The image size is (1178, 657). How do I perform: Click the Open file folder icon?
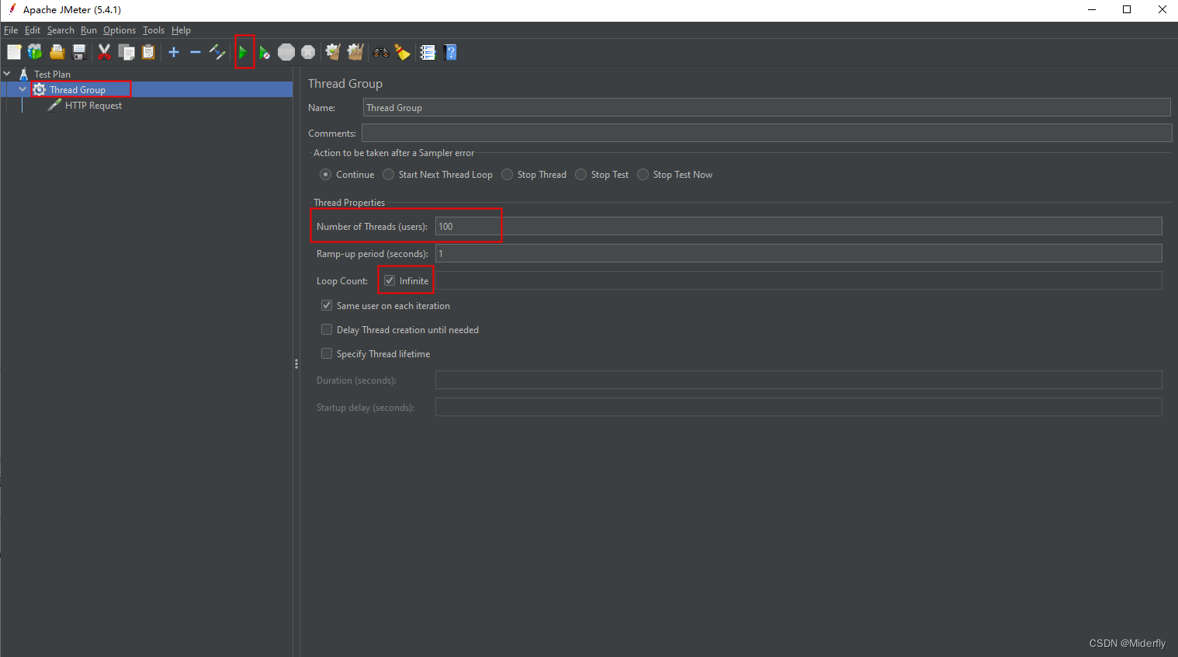click(57, 52)
